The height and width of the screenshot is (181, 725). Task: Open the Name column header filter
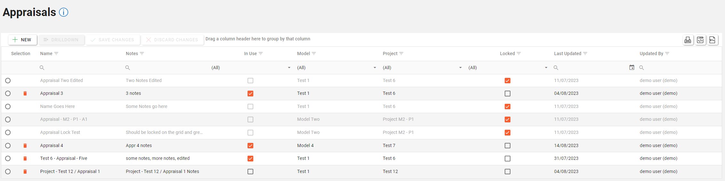(56, 53)
